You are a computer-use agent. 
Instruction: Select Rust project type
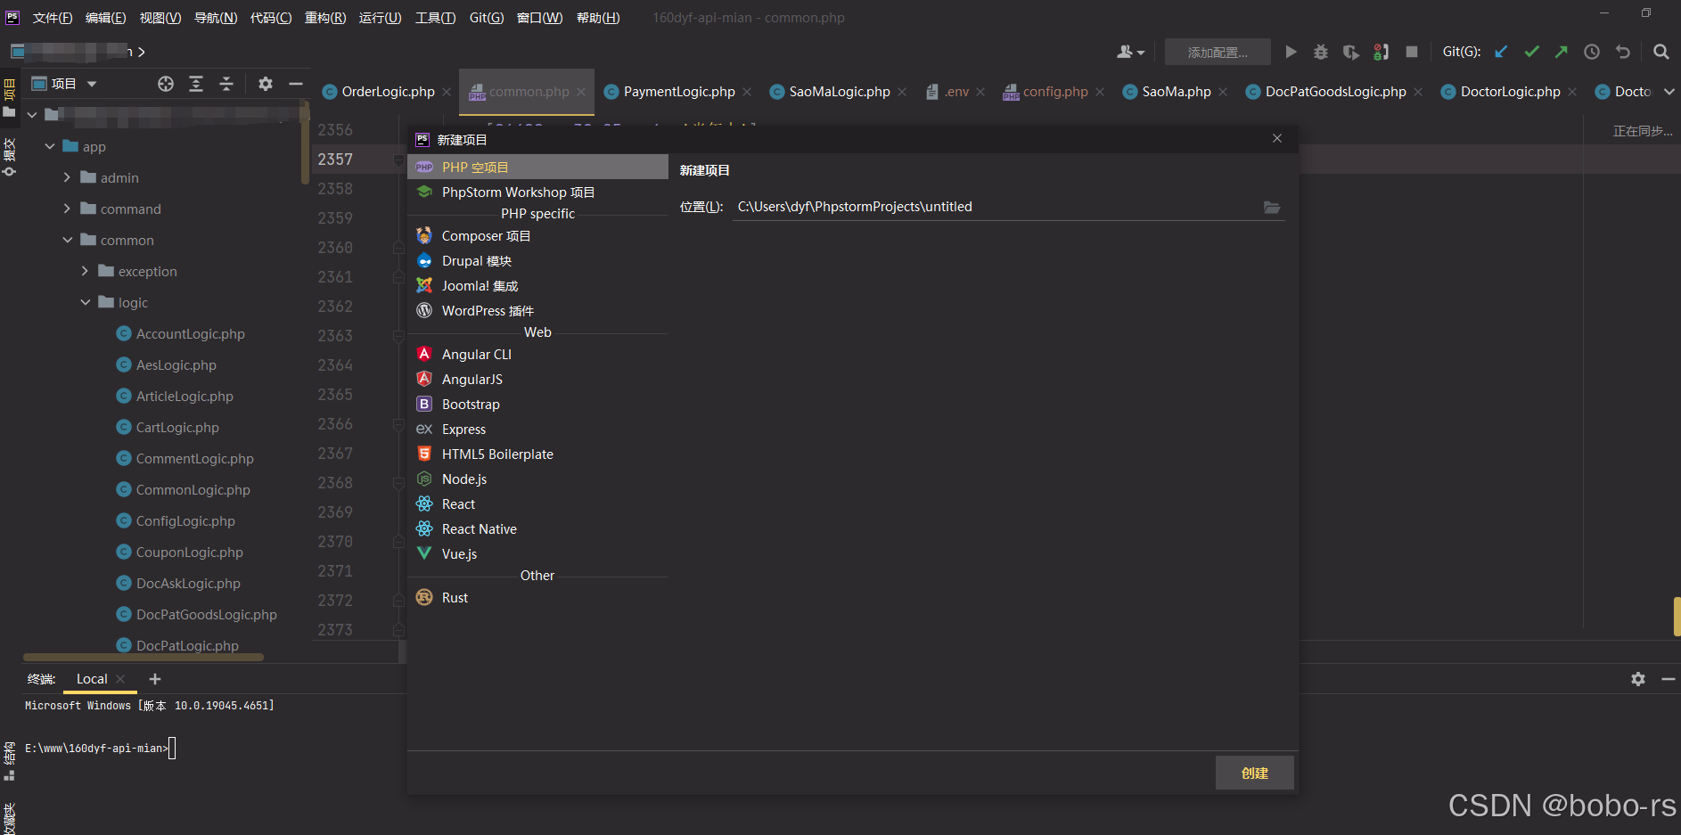(537, 598)
